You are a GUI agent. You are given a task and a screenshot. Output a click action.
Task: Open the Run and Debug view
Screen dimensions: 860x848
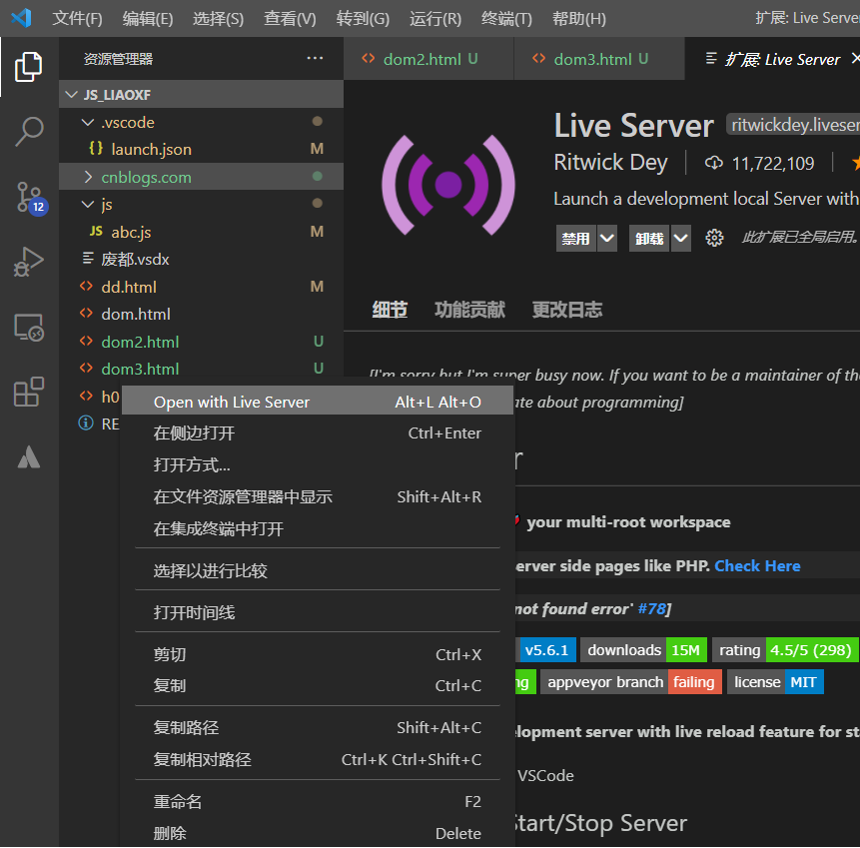point(29,262)
